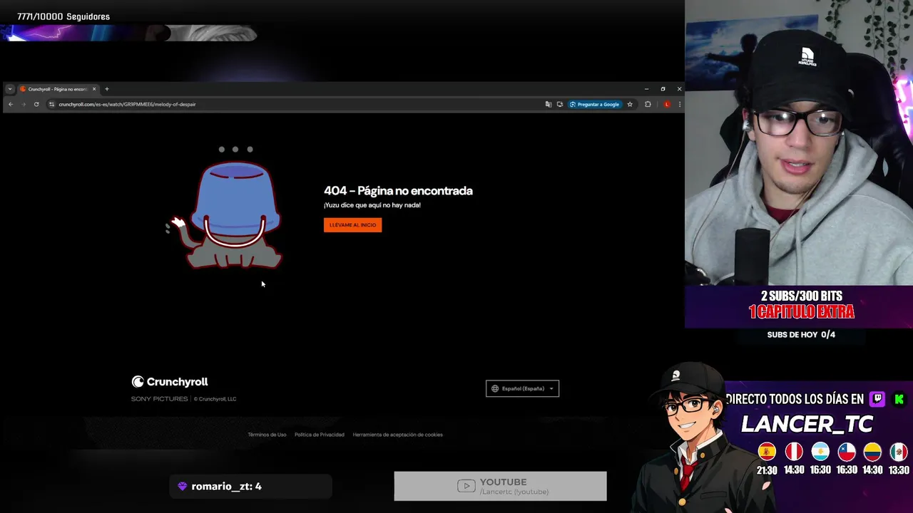Click the LANCER_TC channel name

(x=807, y=424)
